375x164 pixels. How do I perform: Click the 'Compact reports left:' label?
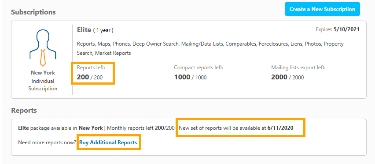pos(199,68)
